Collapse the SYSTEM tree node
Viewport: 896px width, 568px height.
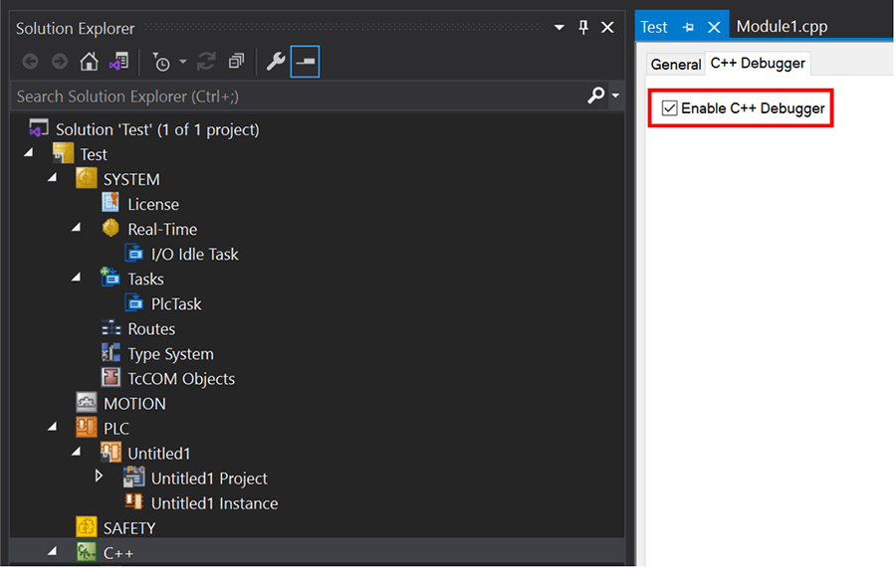(x=53, y=178)
